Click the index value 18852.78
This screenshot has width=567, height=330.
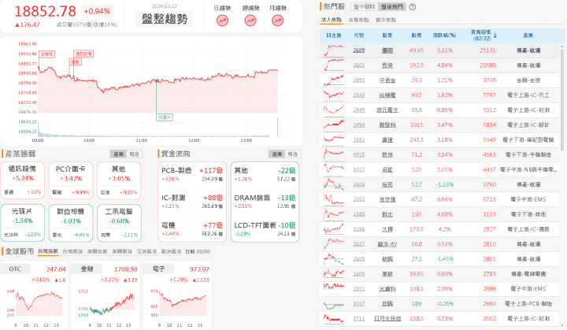[45, 11]
